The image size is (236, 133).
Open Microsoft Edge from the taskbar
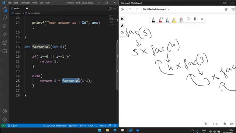pyautogui.click(x=115, y=130)
